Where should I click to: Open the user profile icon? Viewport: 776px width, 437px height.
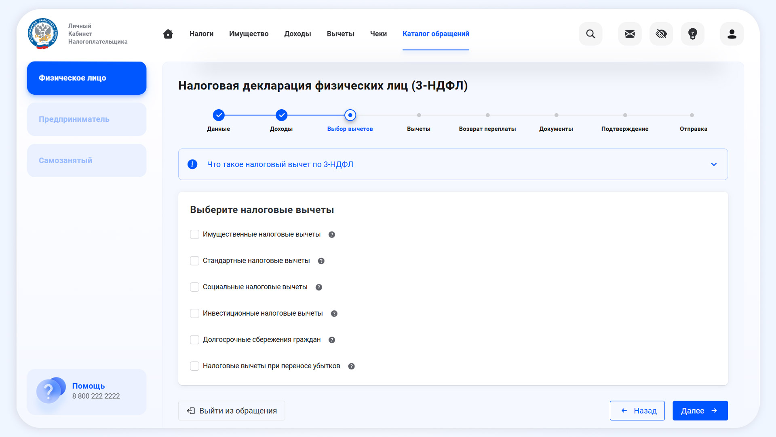732,34
